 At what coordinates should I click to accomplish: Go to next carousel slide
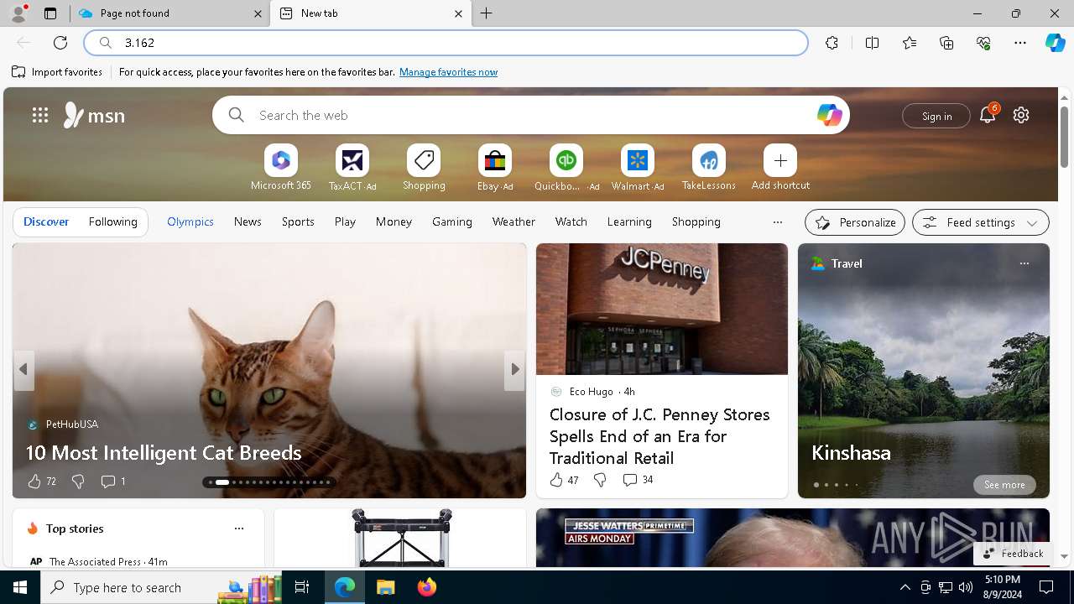514,369
